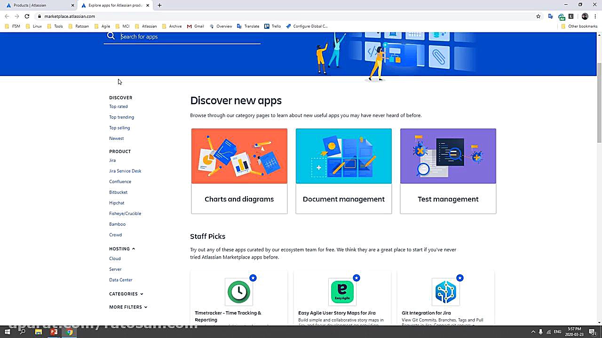This screenshot has width=602, height=338.
Task: Click the search magnifier icon
Action: (111, 36)
